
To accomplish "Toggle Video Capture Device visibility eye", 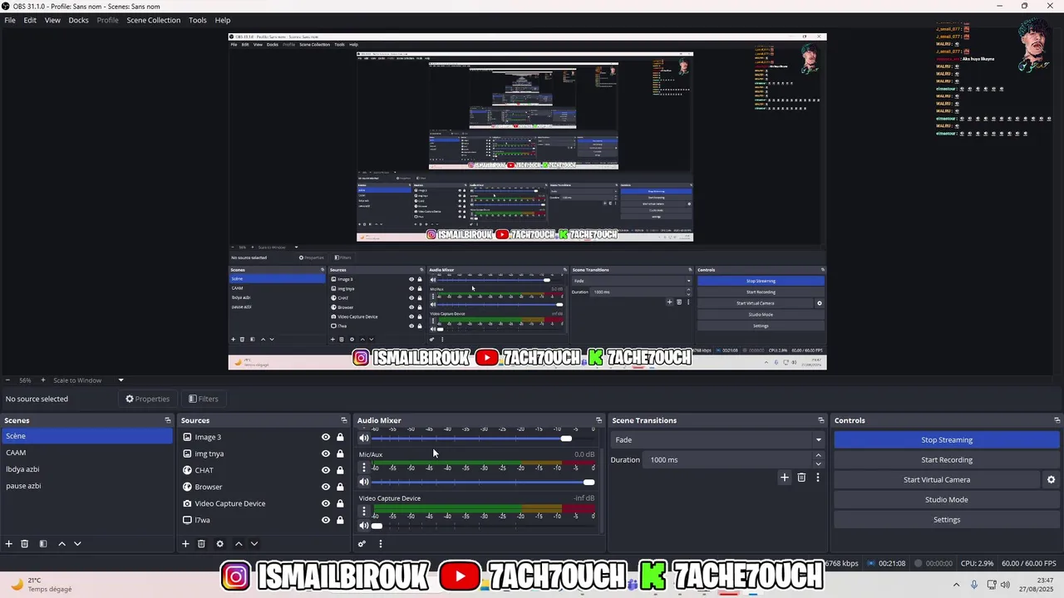I will click(x=326, y=503).
